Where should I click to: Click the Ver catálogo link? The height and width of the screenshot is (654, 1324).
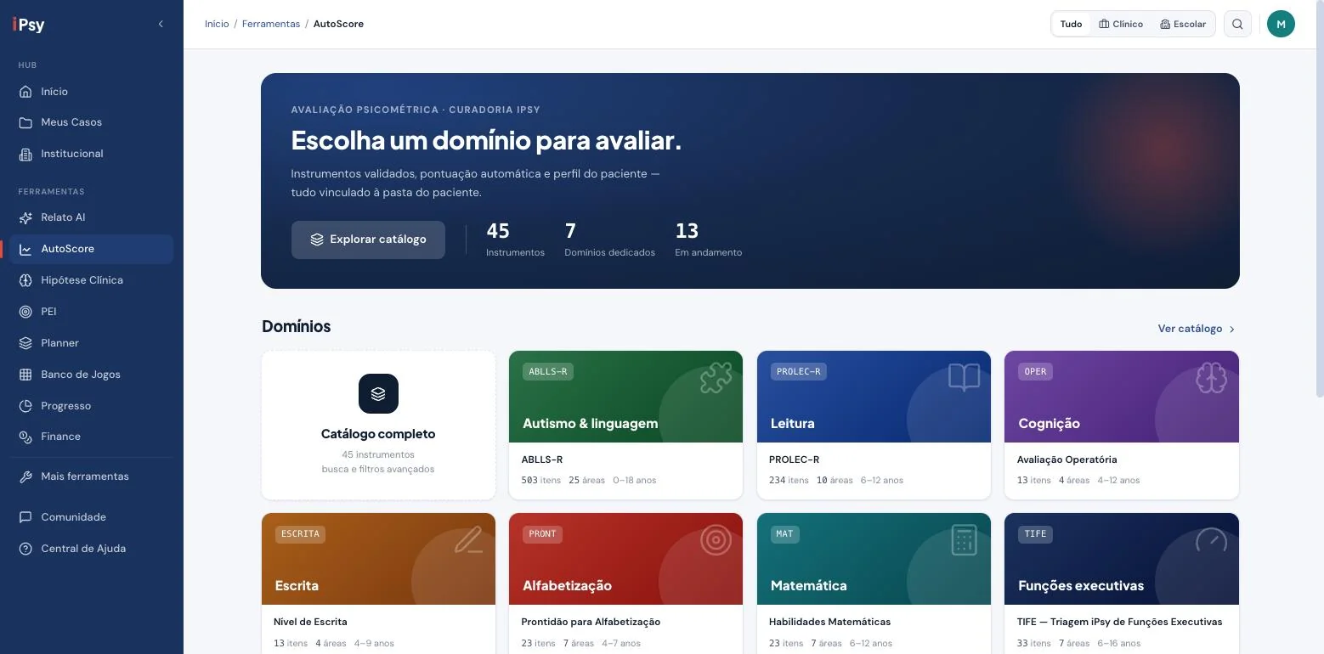pos(1197,329)
